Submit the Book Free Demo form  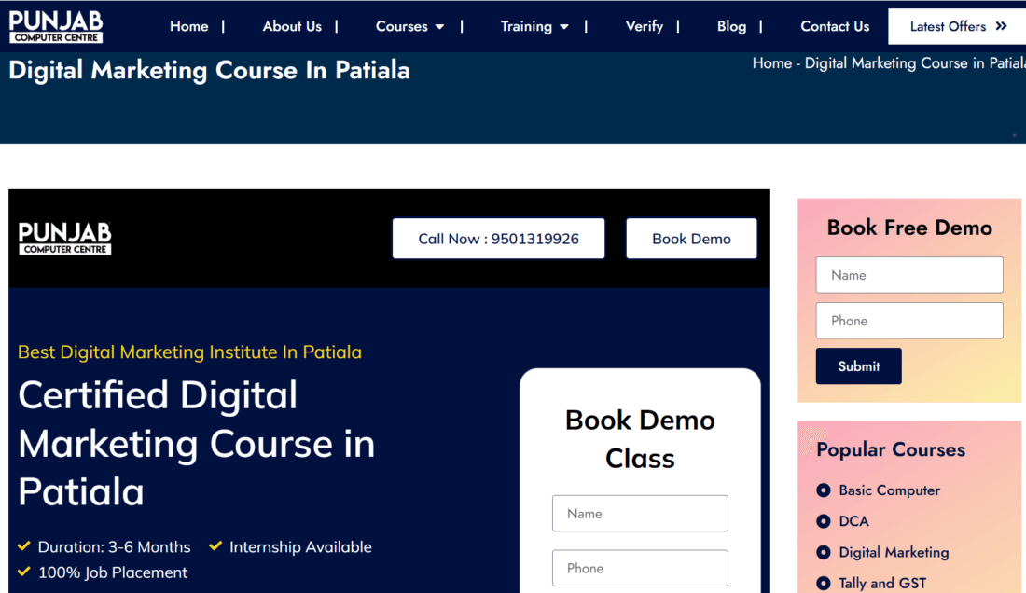point(858,366)
